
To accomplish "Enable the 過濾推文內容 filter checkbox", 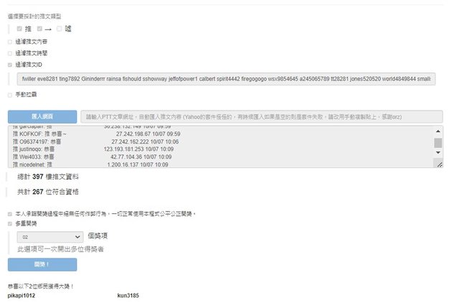I will [x=10, y=42].
